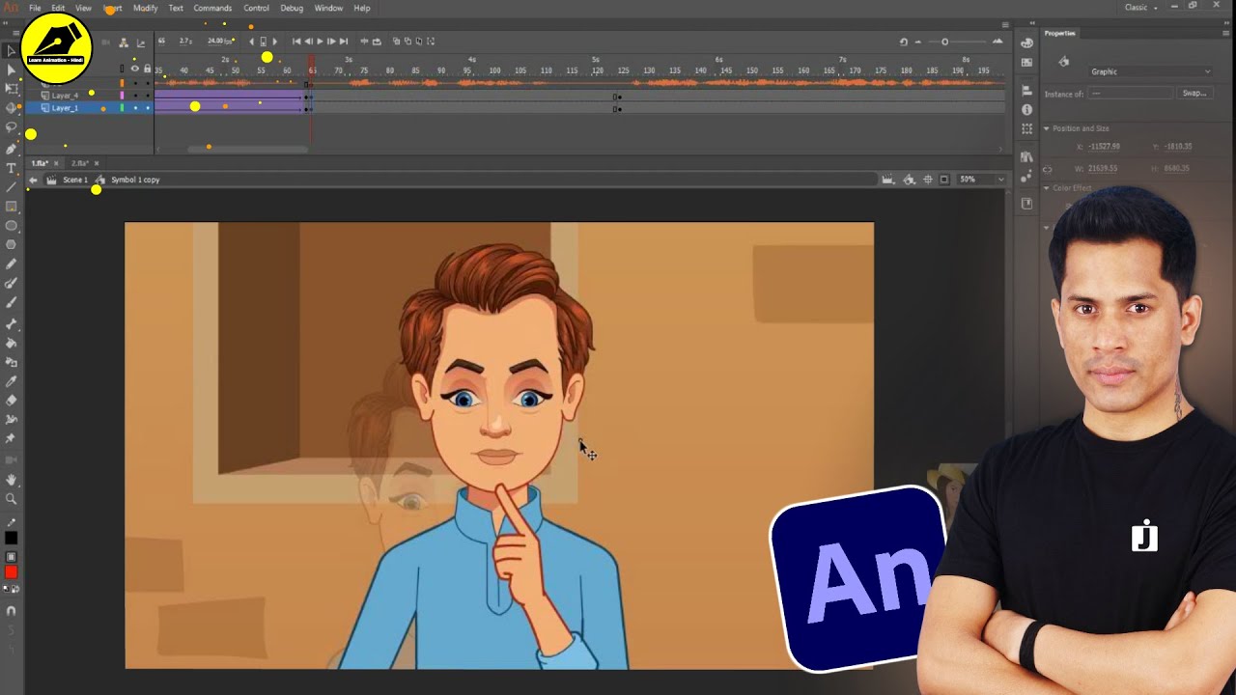Screen dimensions: 1236x695
Task: Open the Commands menu
Action: (x=212, y=8)
